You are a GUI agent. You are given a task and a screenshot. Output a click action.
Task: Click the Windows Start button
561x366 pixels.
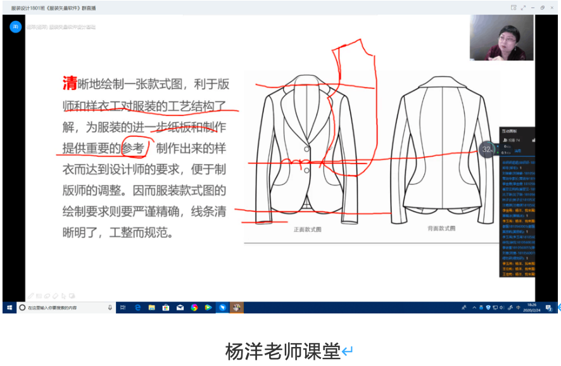9,308
